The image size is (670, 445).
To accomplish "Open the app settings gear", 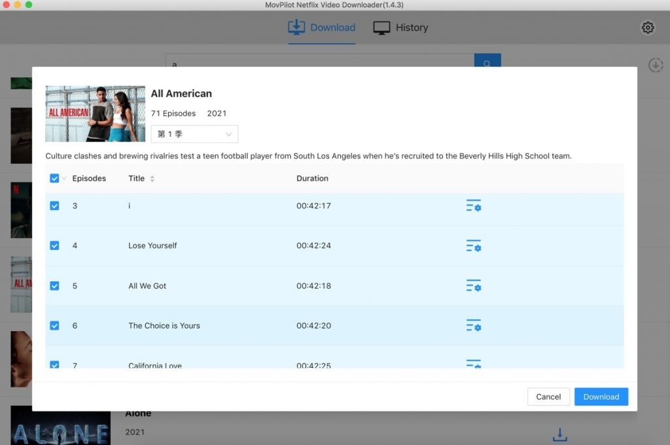I will (648, 27).
